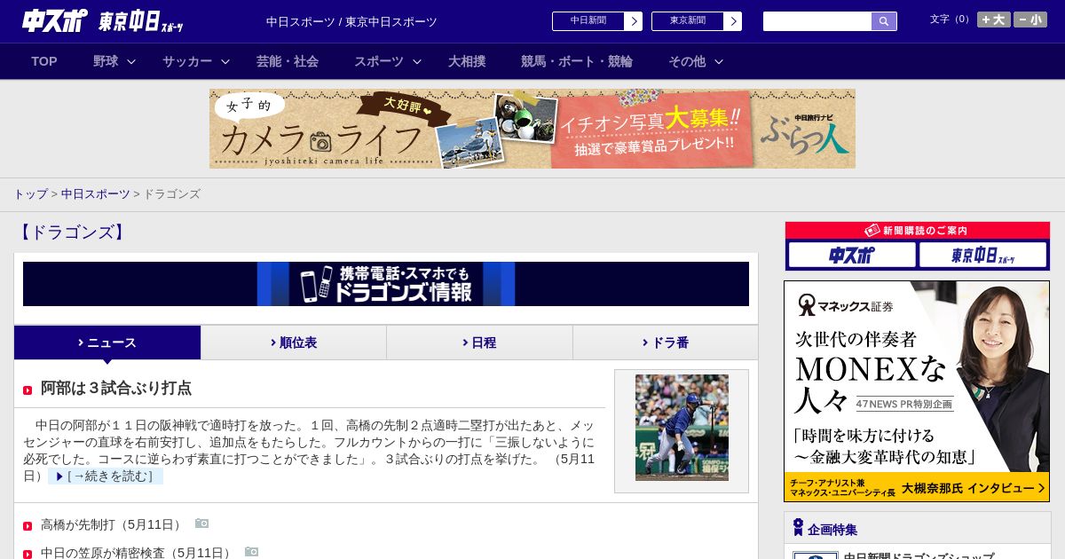Click トップ breadcrumb link
The image size is (1065, 559).
tap(30, 193)
